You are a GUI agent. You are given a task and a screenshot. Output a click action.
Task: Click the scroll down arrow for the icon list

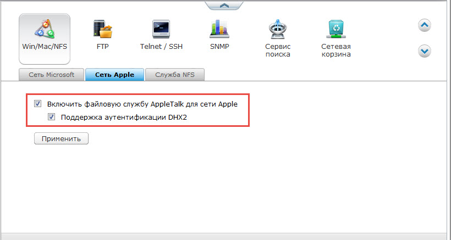425,51
